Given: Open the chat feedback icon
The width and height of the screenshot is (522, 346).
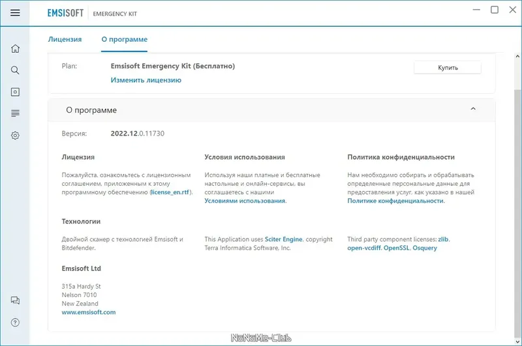Looking at the screenshot, I should pos(15,300).
